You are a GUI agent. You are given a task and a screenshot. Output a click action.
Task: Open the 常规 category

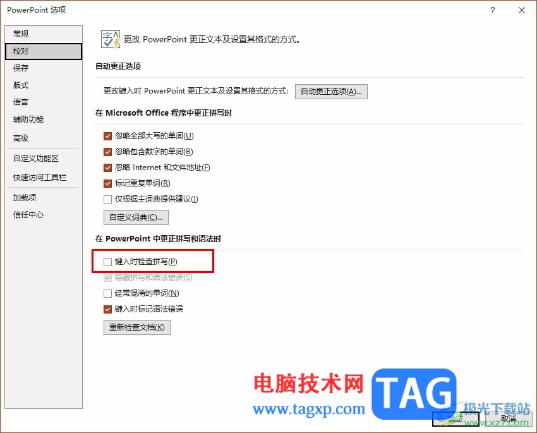tap(44, 34)
